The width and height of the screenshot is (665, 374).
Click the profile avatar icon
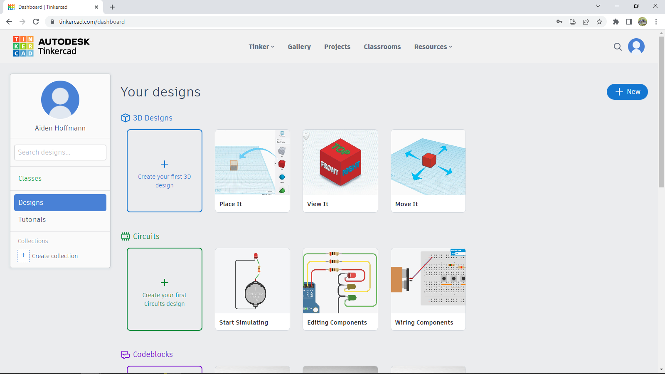(x=636, y=47)
